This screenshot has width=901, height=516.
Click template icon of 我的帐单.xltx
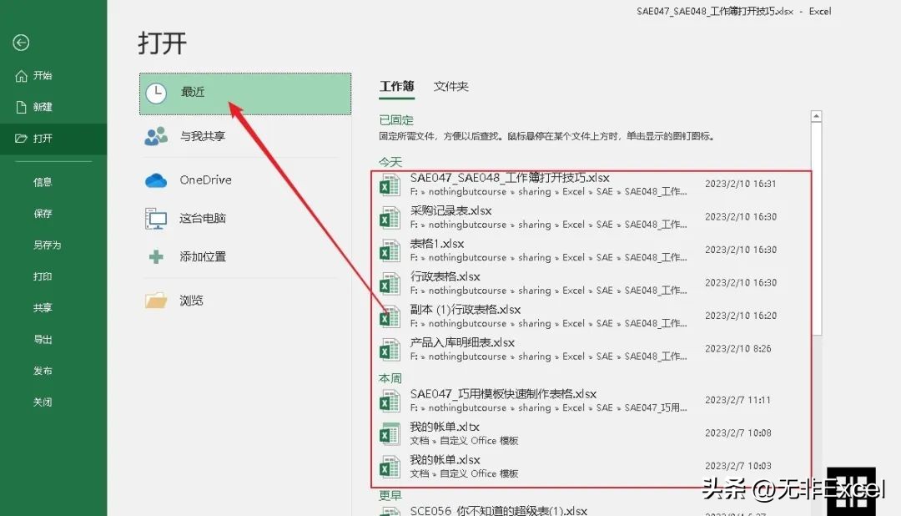(x=390, y=433)
